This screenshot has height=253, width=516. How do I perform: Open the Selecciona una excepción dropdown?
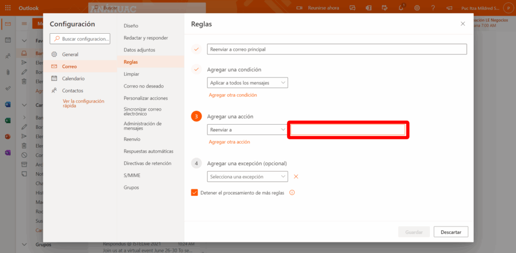tap(247, 177)
